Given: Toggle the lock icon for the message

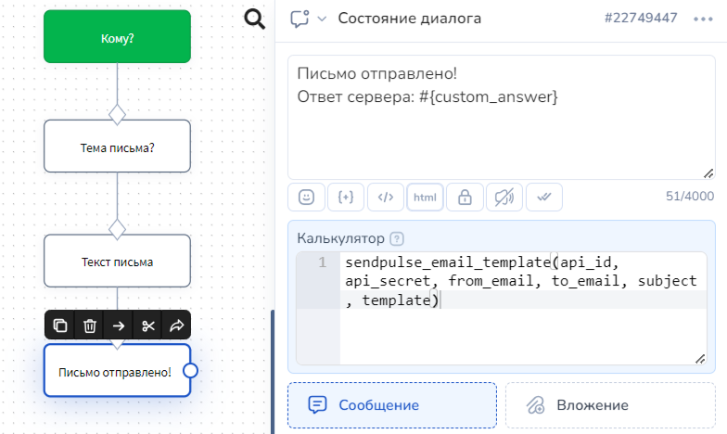Looking at the screenshot, I should pos(465,197).
